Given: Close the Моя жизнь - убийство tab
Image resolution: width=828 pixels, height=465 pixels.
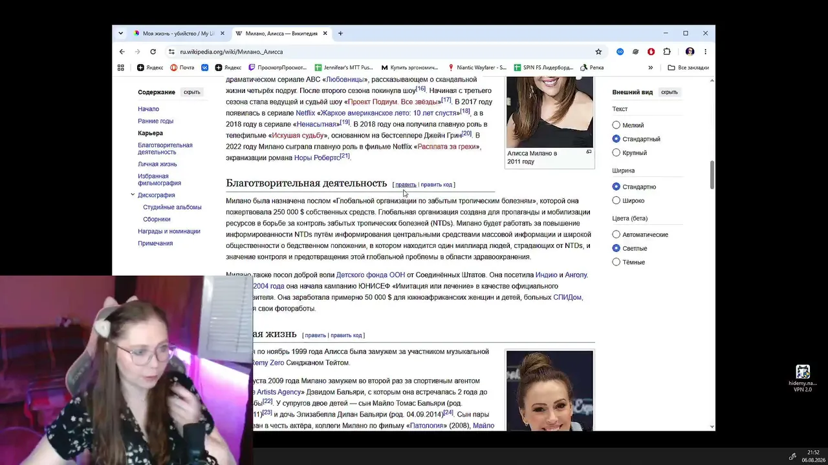Looking at the screenshot, I should coord(223,34).
